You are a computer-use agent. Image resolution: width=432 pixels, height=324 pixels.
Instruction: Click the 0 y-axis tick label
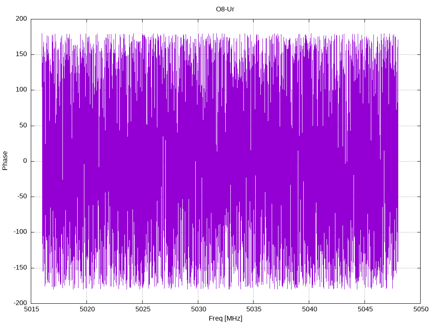(25, 161)
